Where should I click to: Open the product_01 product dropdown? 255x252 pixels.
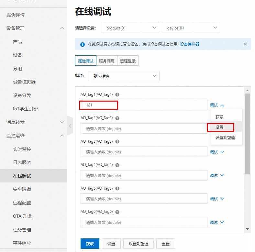130,28
